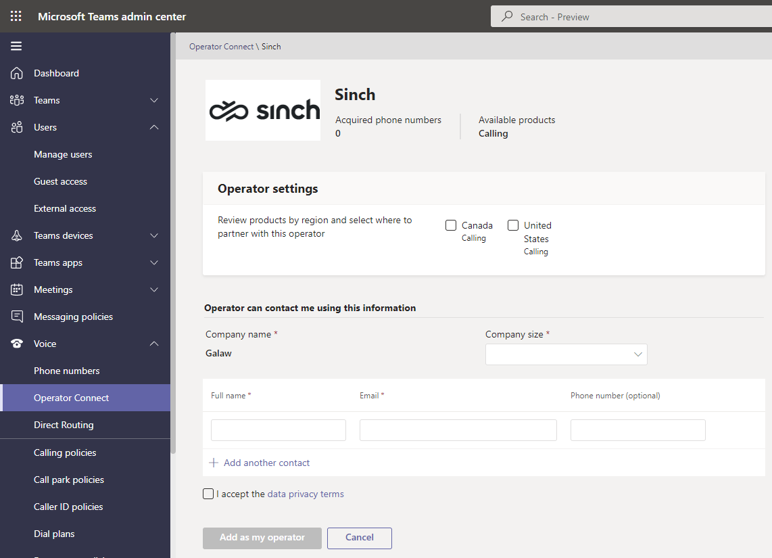This screenshot has width=772, height=558.
Task: Open Meetings using its calendar icon
Action: [x=16, y=289]
